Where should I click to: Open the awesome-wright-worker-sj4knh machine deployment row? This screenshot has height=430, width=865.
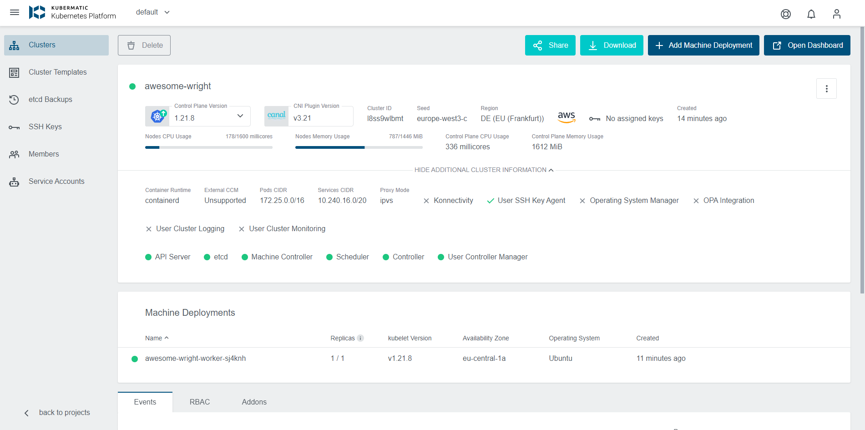(x=195, y=359)
